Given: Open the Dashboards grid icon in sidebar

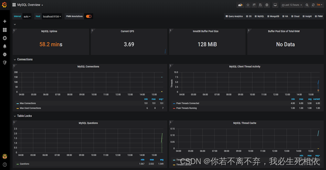Looking at the screenshot, I should pyautogui.click(x=5, y=30).
